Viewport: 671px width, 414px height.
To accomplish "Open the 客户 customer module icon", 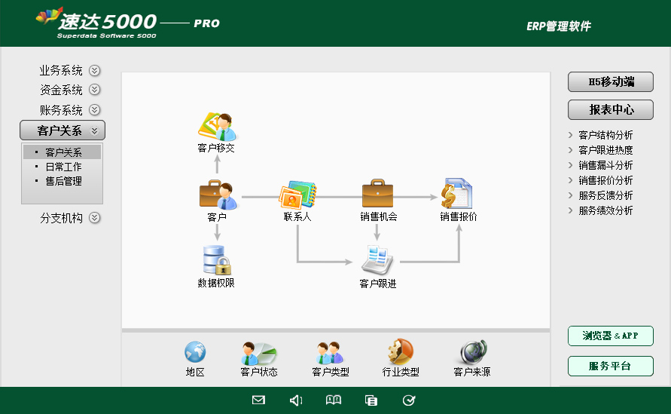I will click(218, 195).
